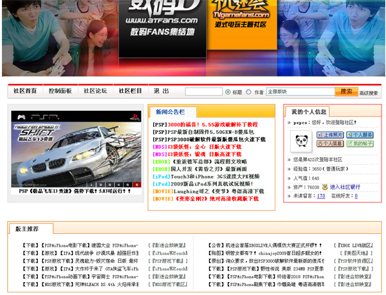Select the 新闻公告栏 tab
The height and width of the screenshot is (295, 386).
173,112
